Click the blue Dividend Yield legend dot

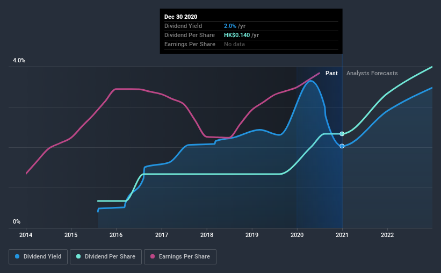point(17,256)
